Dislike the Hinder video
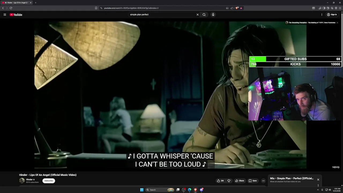343x193 pixels. coord(229,181)
